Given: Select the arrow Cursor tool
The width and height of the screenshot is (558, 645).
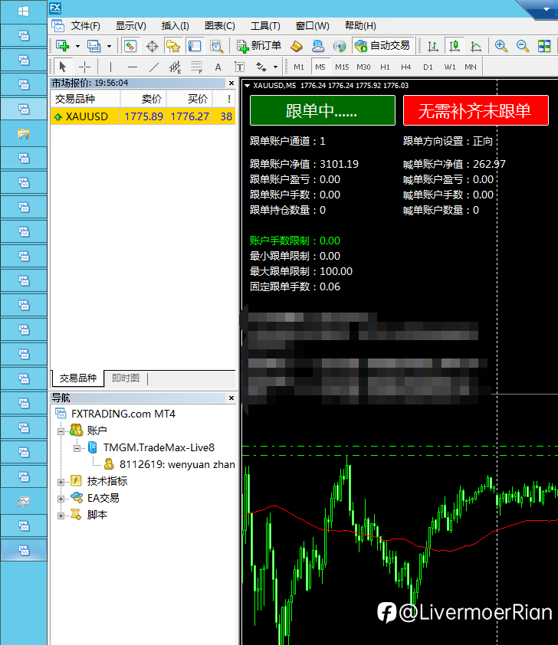Looking at the screenshot, I should pos(63,67).
